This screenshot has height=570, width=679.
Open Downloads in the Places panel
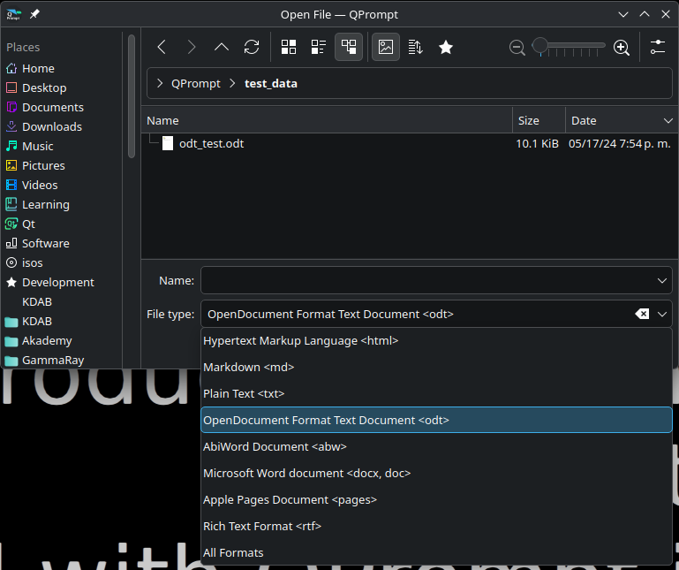click(x=51, y=126)
